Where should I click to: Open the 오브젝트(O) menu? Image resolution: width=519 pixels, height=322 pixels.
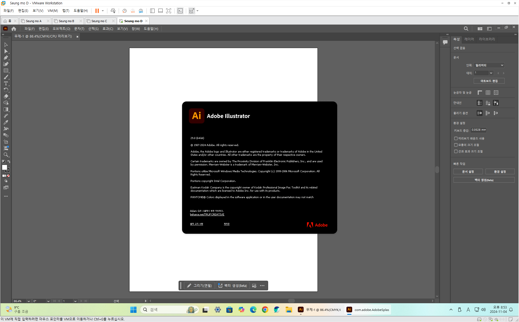point(61,29)
